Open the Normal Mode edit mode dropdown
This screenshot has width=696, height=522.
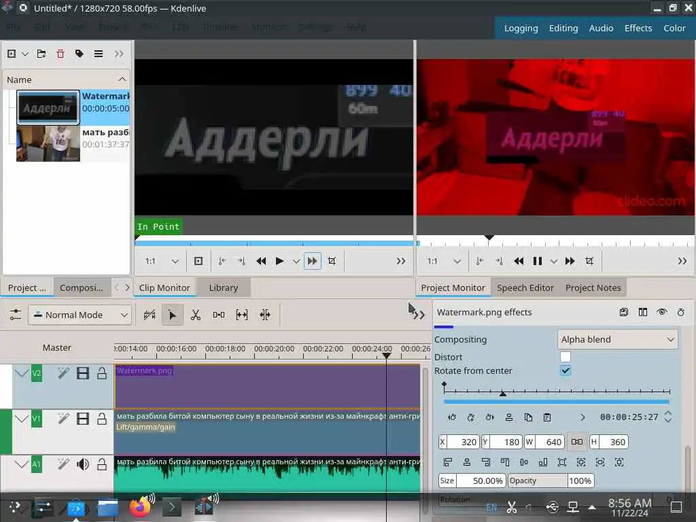(x=80, y=315)
